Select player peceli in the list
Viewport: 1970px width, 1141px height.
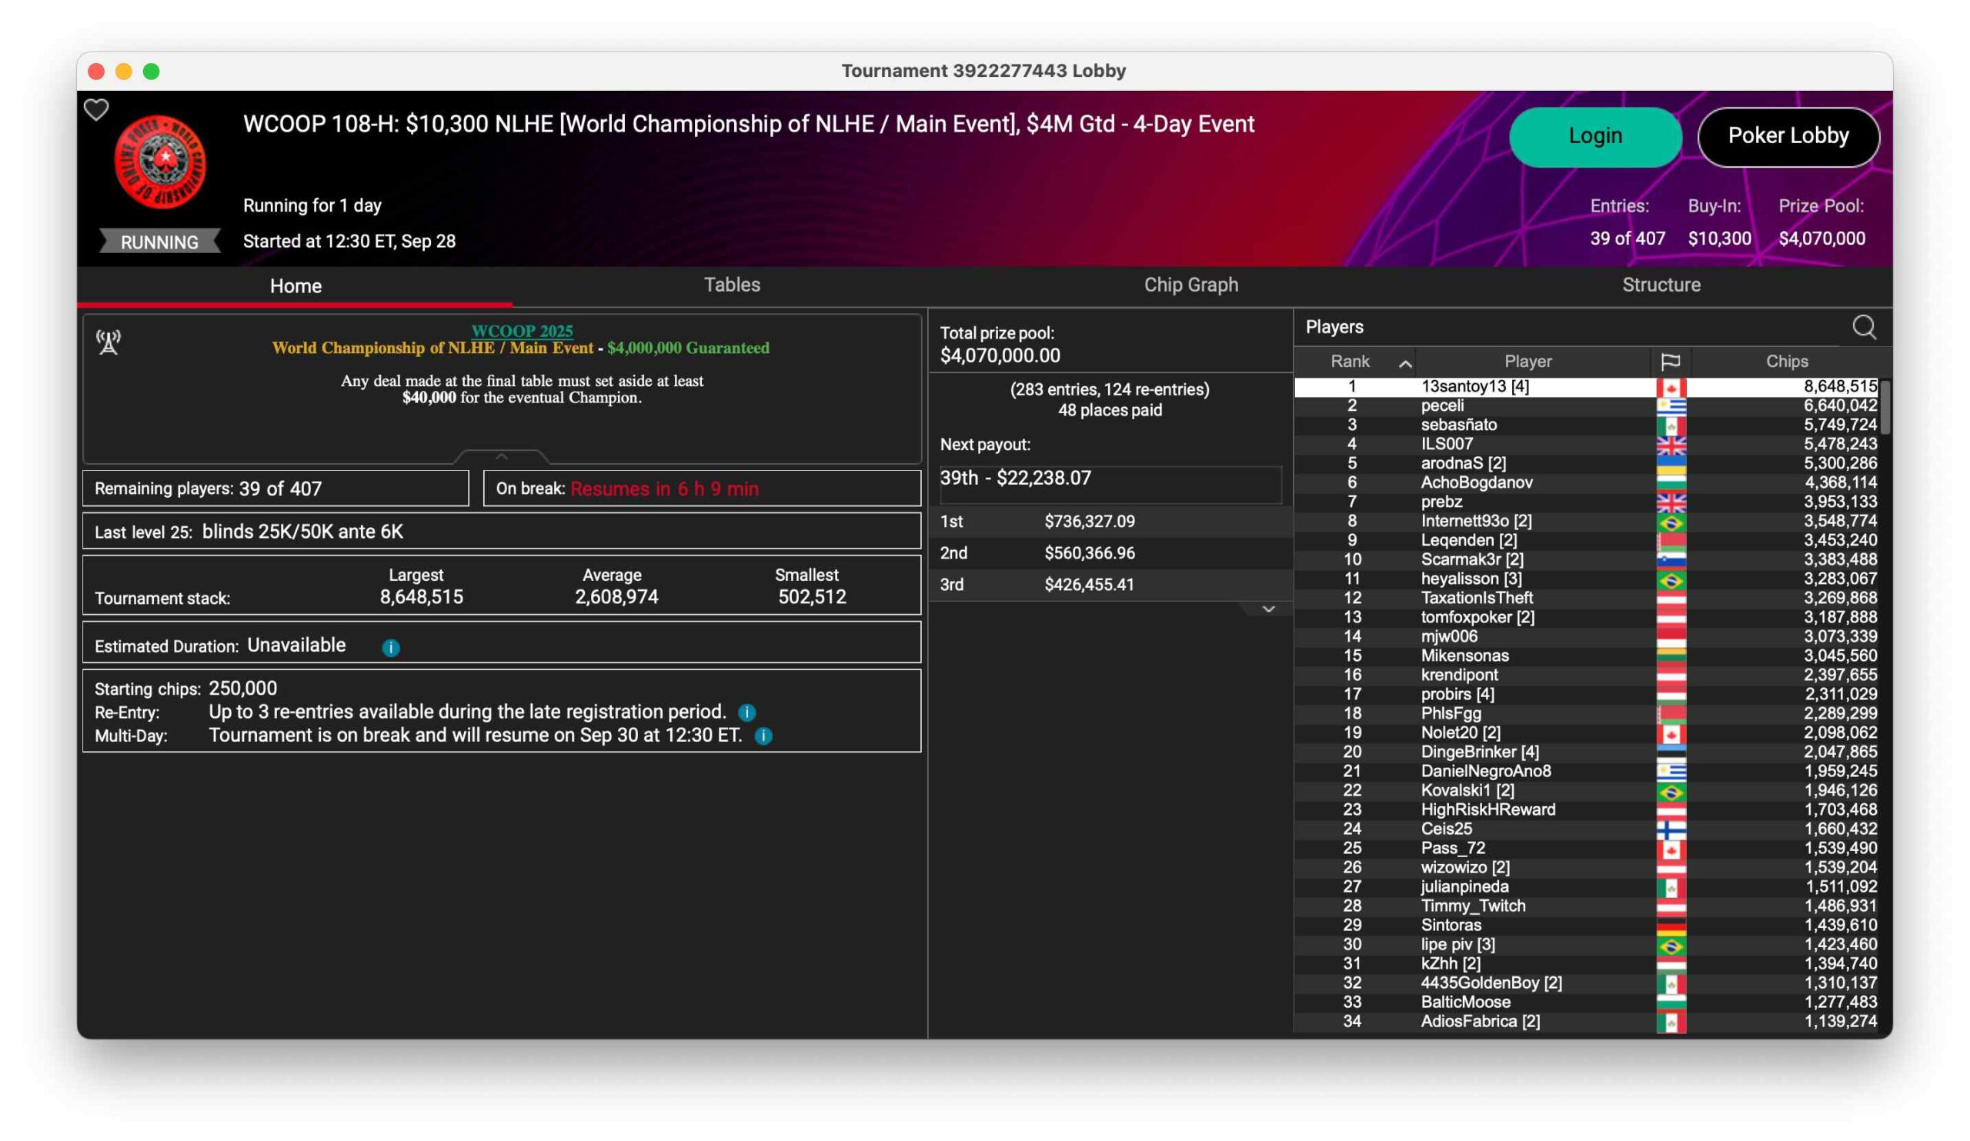point(1442,405)
